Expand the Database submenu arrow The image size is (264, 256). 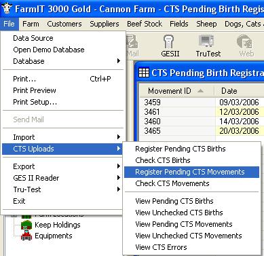point(118,61)
